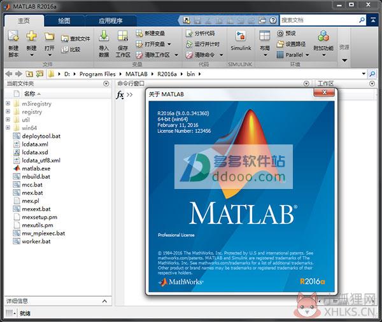This screenshot has width=382, height=322.
Task: Select mex.pl in the file list
Action: point(31,201)
